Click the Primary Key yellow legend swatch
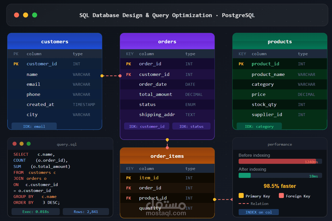332x221 pixels. pyautogui.click(x=241, y=196)
